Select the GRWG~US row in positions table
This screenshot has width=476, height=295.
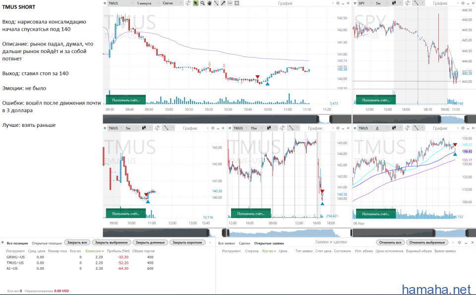click(x=80, y=257)
